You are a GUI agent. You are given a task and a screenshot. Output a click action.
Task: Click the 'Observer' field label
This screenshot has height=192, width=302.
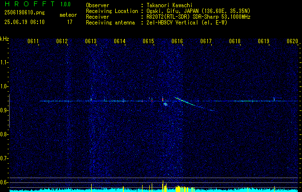coord(97,5)
